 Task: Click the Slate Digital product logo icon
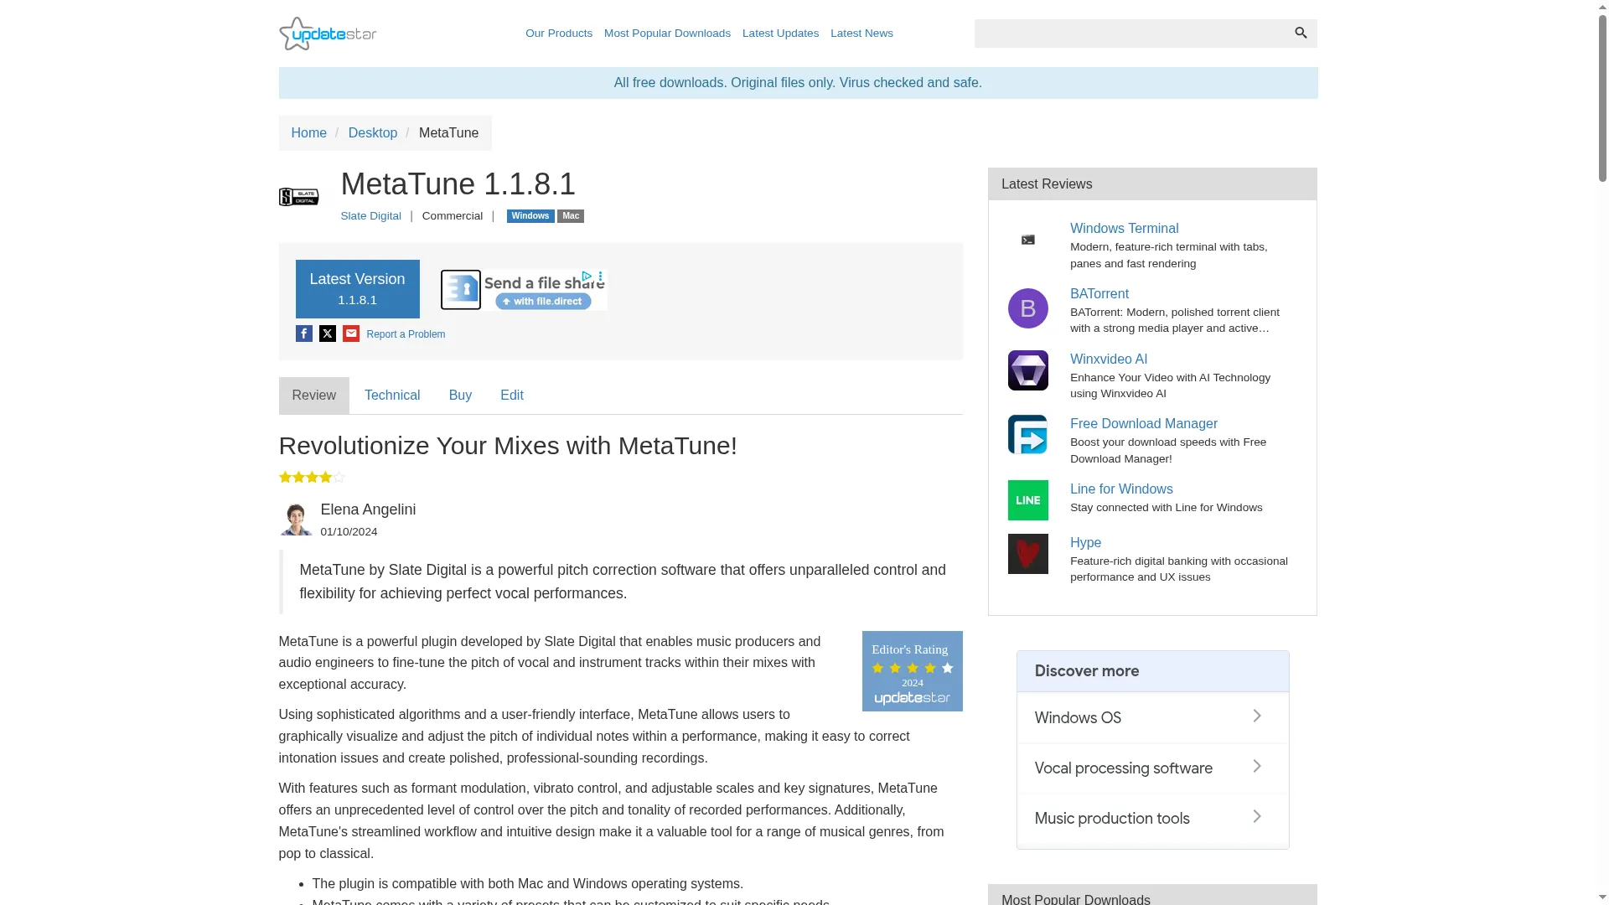point(298,197)
